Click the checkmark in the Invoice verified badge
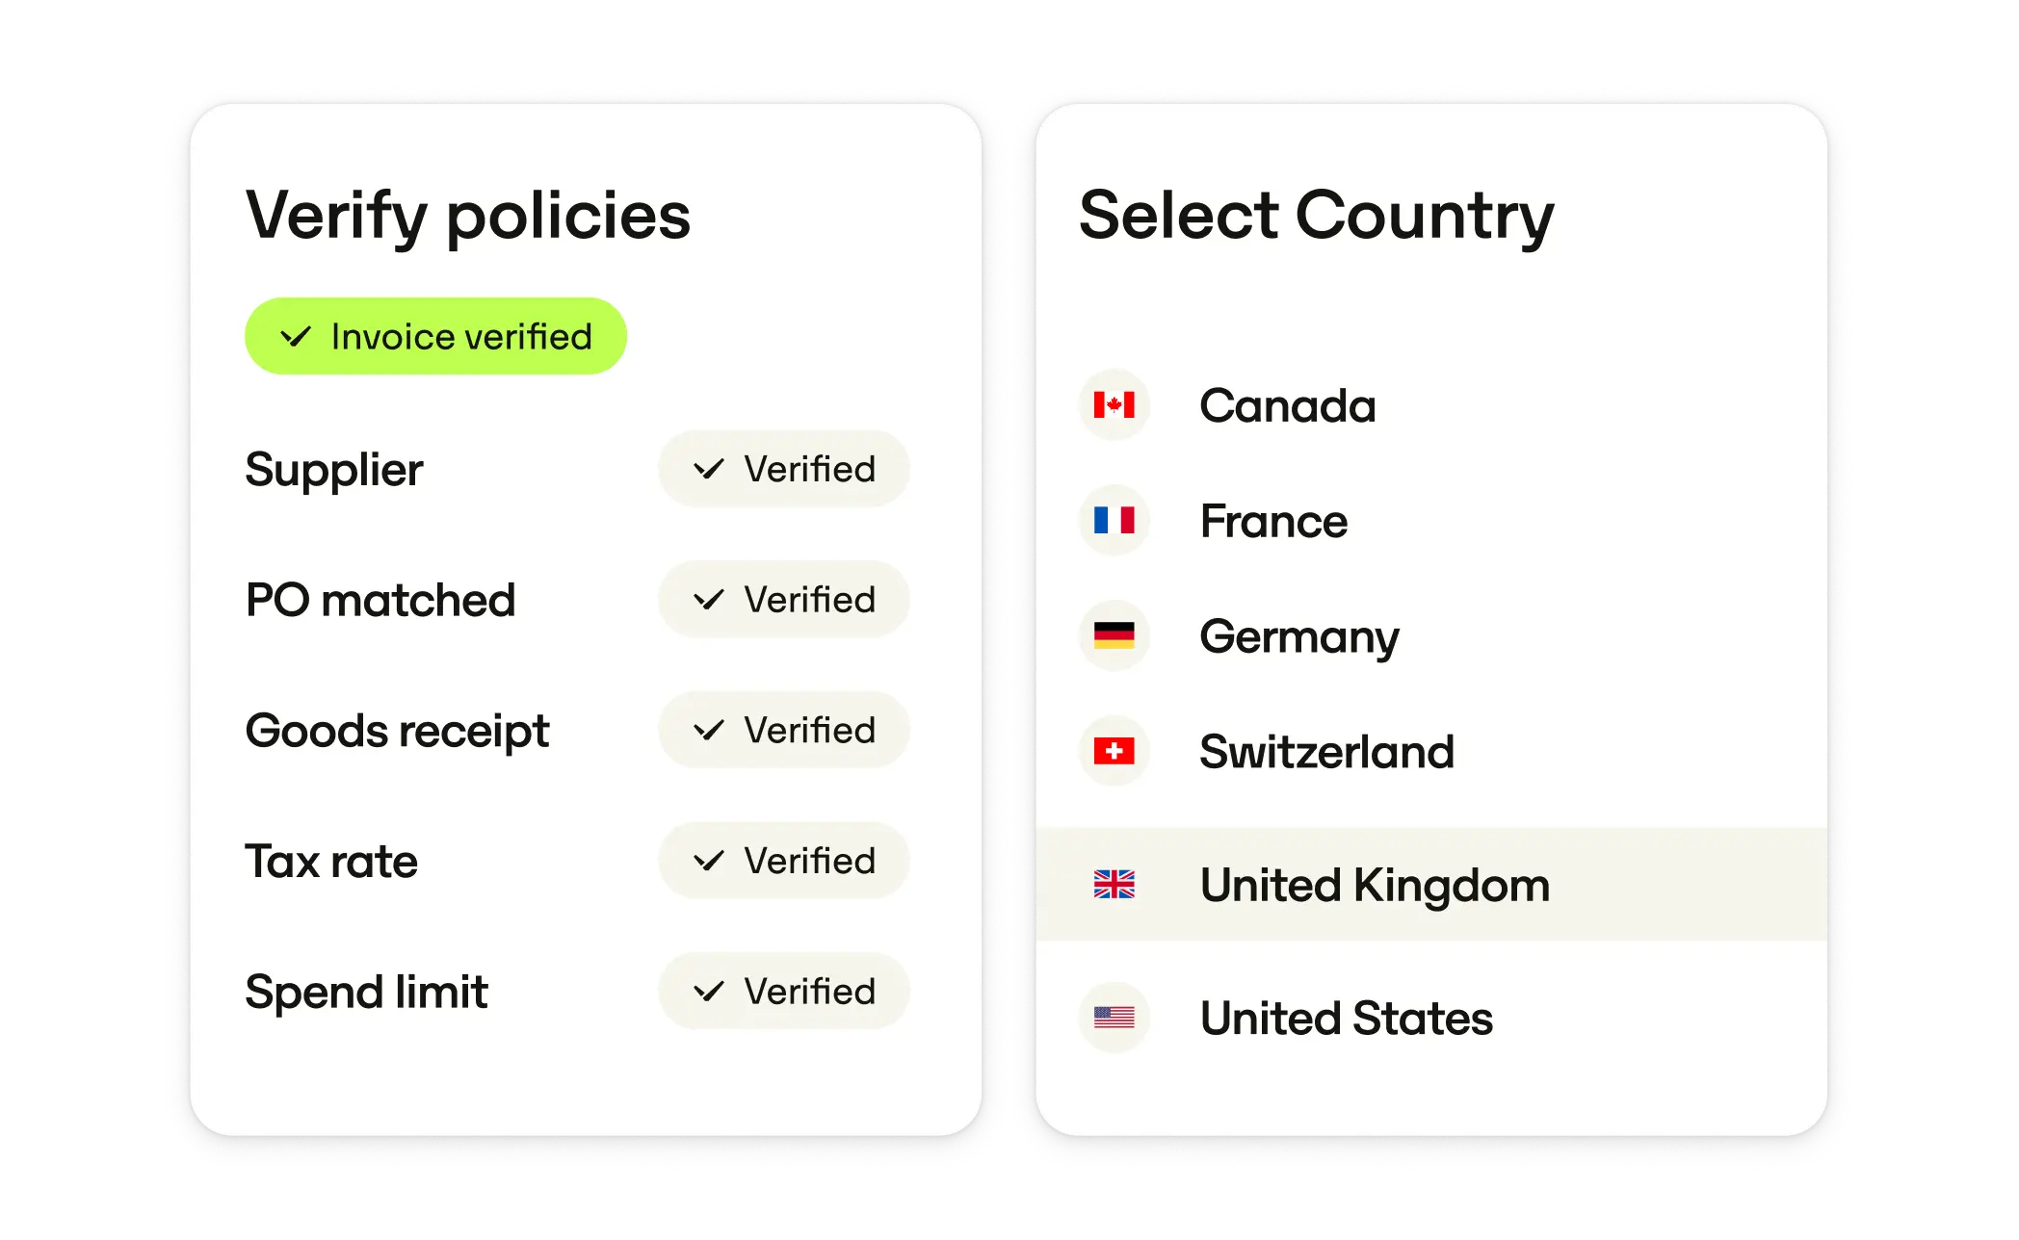Viewport: 2019px width, 1240px height. tap(296, 335)
